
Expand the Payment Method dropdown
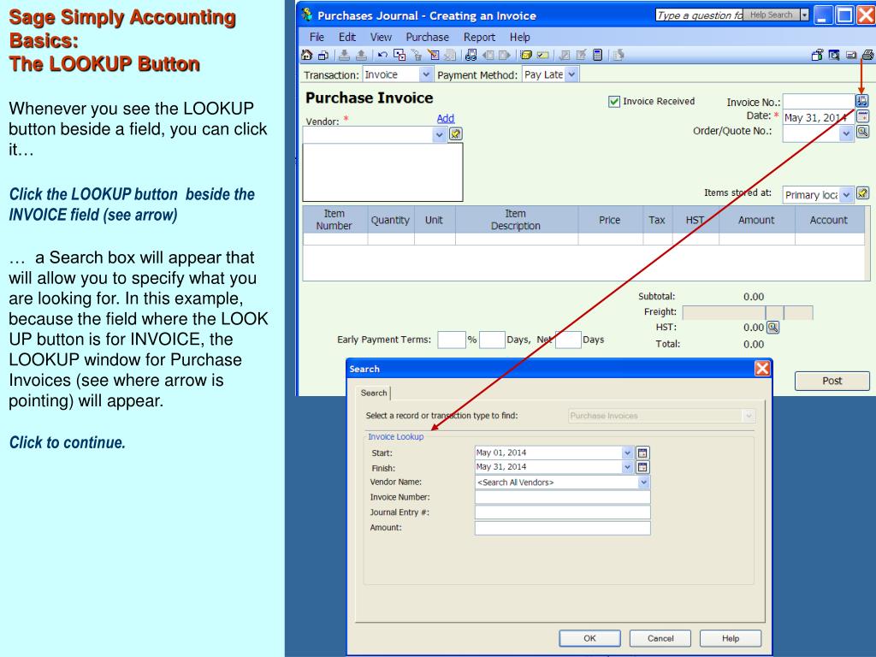(571, 74)
